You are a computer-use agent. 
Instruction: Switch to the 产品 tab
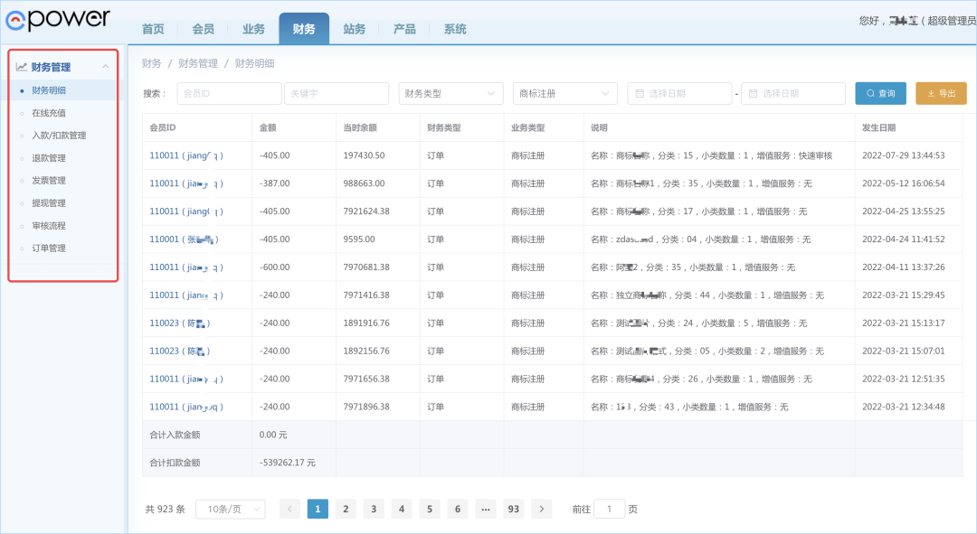(404, 29)
